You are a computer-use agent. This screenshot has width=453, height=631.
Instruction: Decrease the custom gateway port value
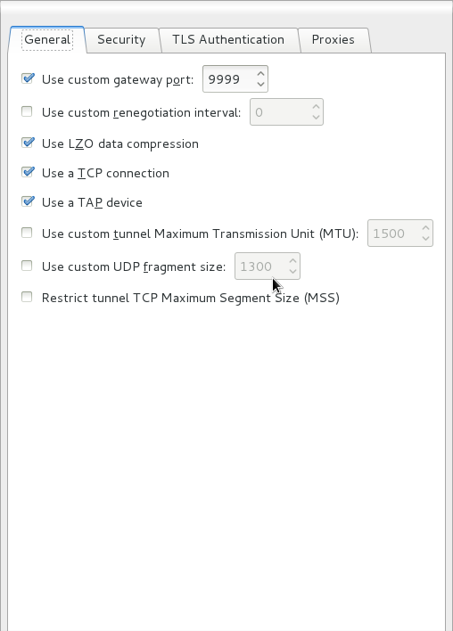tap(260, 85)
